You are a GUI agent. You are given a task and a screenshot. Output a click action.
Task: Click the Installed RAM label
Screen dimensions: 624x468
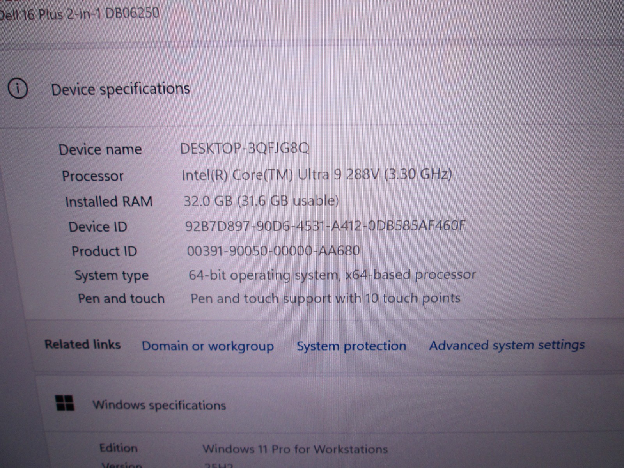click(109, 202)
